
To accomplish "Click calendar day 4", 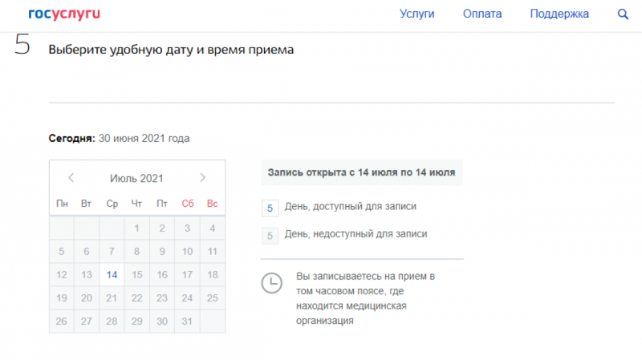I will point(213,229).
